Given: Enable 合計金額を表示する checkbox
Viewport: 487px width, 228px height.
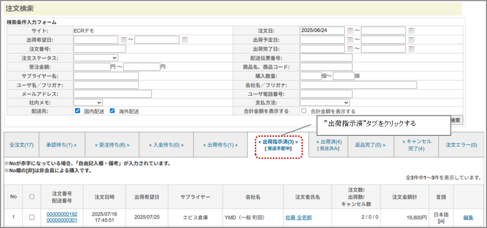Looking at the screenshot, I should tap(304, 111).
